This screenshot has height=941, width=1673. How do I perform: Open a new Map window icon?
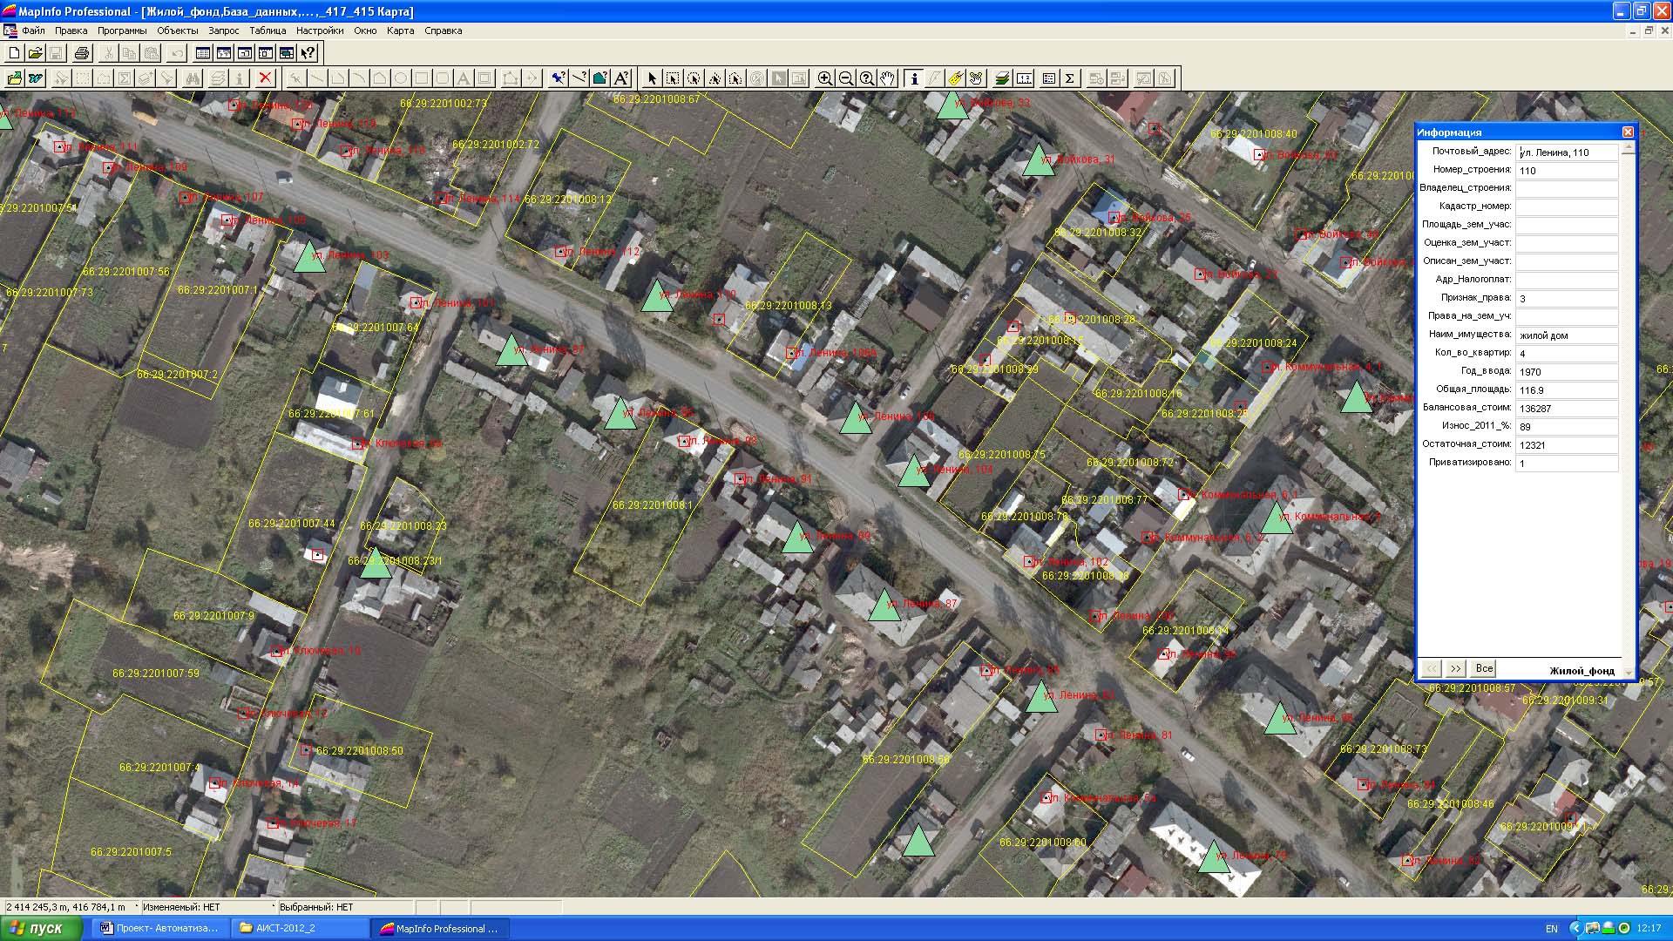(x=224, y=53)
